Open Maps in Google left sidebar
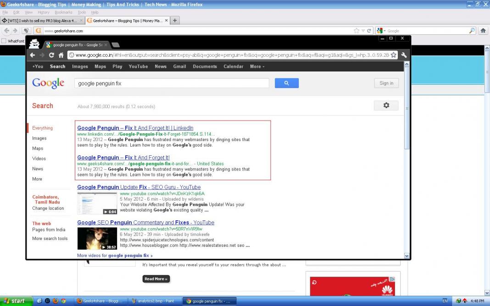Screen dimensions: 490x306 [38, 148]
